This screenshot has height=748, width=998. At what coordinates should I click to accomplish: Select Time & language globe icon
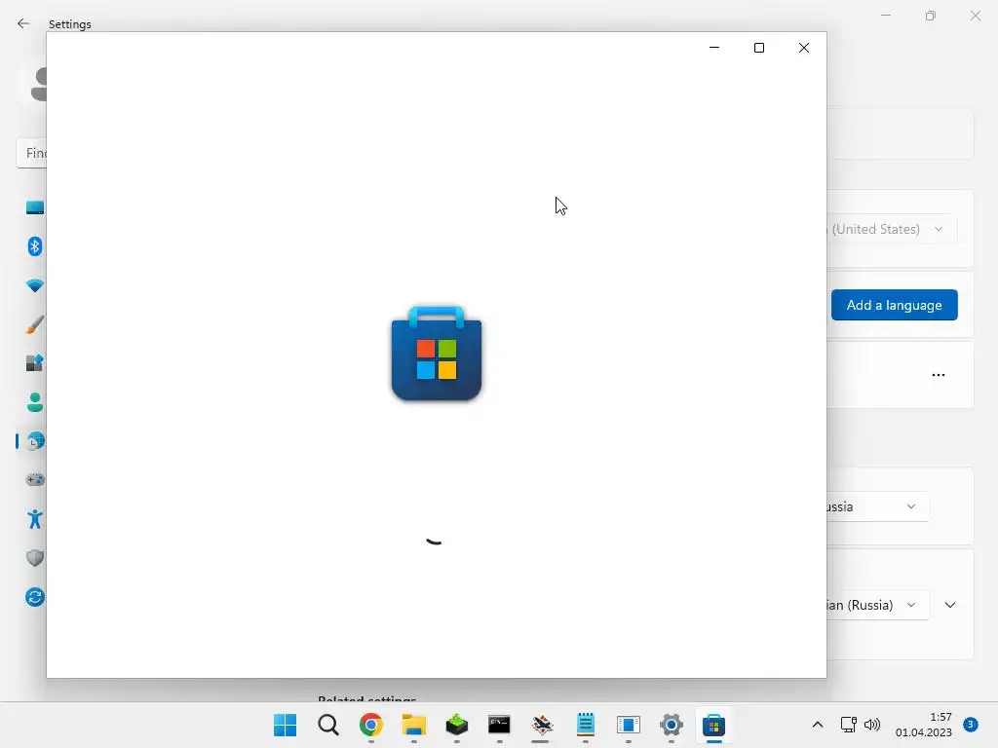pos(35,441)
